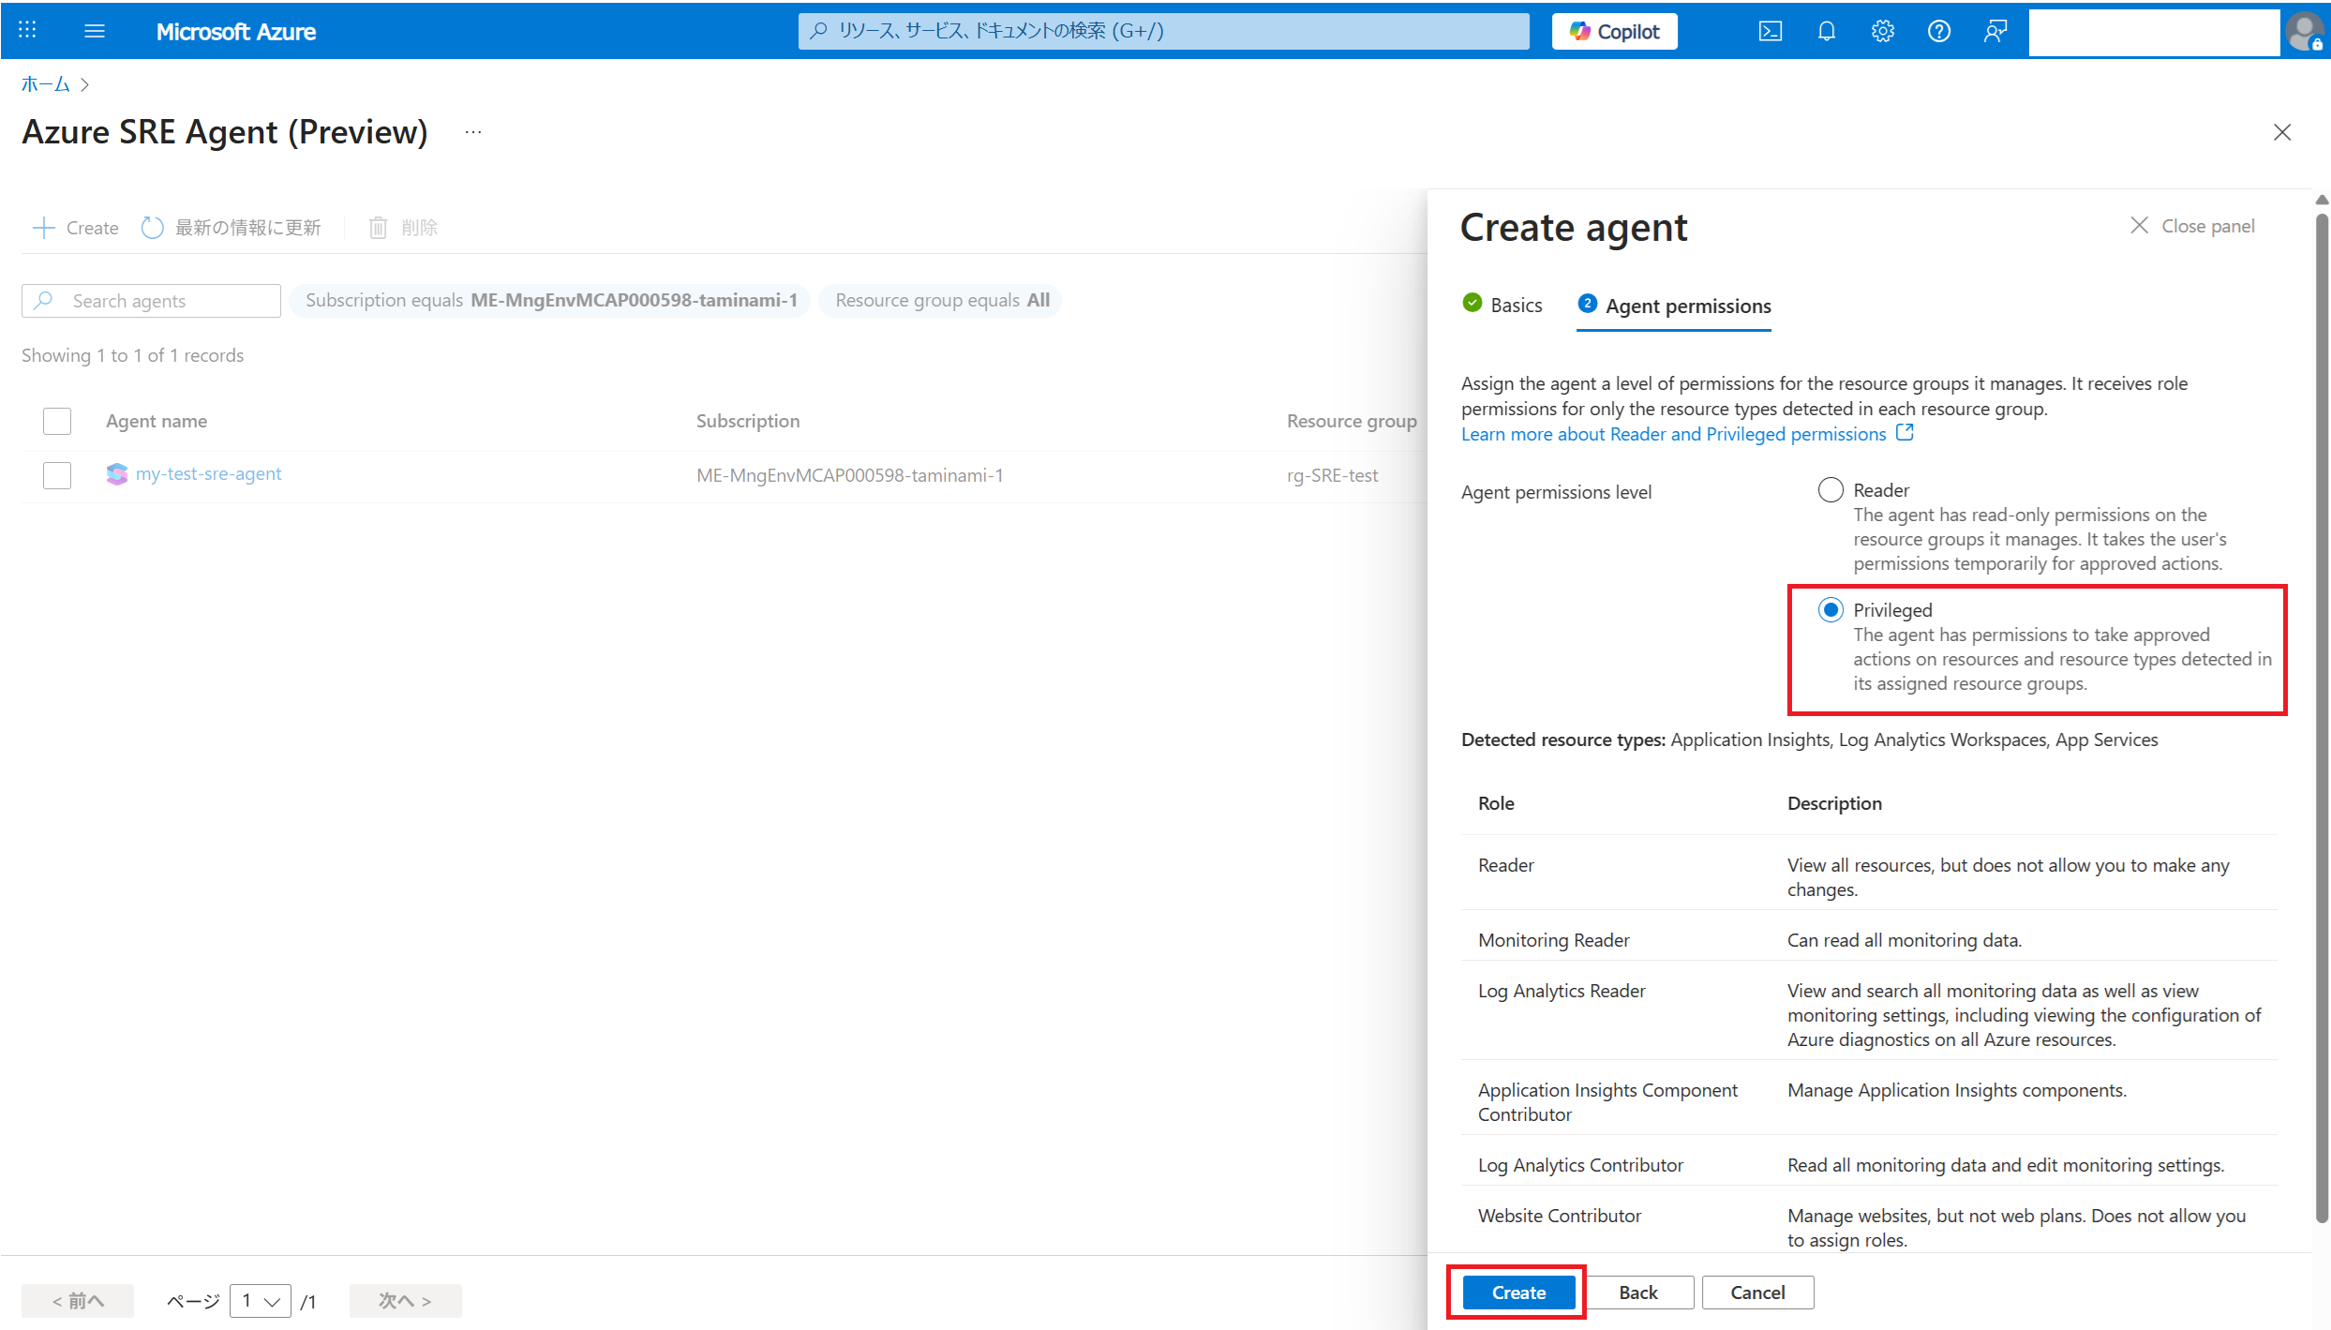Viewport: 2331px width, 1330px height.
Task: Click the 次へ next page button
Action: [x=405, y=1300]
